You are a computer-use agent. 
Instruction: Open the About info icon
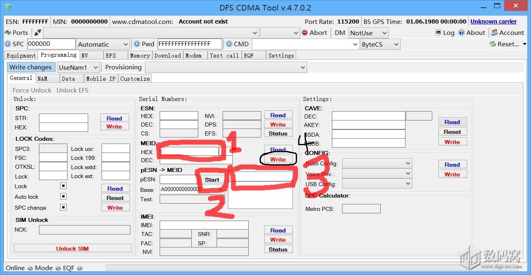click(x=462, y=33)
